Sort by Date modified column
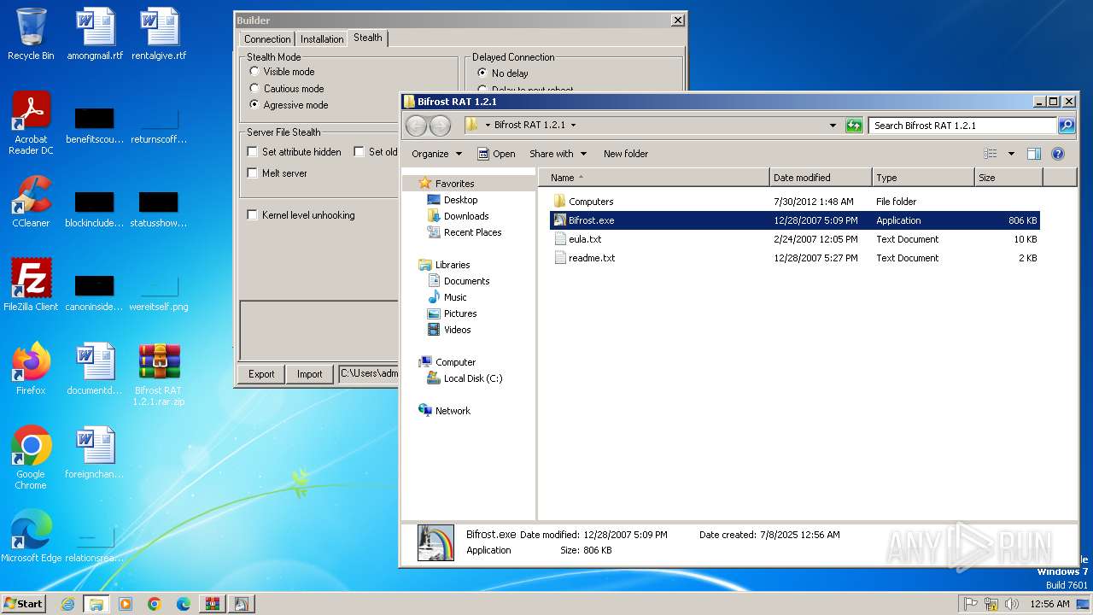Image resolution: width=1093 pixels, height=615 pixels. [821, 178]
